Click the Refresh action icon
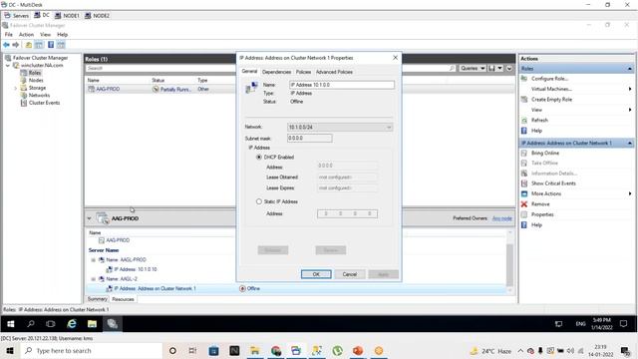The width and height of the screenshot is (638, 359). [x=524, y=121]
